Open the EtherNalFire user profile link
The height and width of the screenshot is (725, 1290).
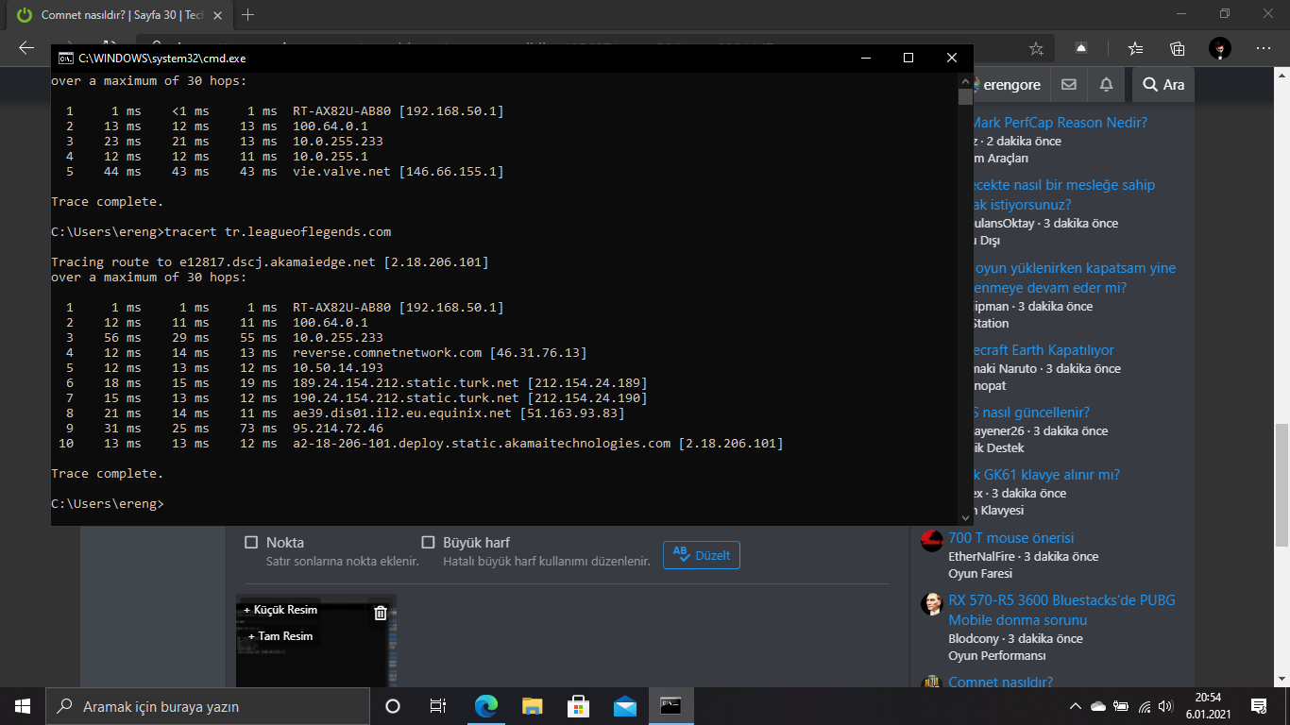pos(982,557)
